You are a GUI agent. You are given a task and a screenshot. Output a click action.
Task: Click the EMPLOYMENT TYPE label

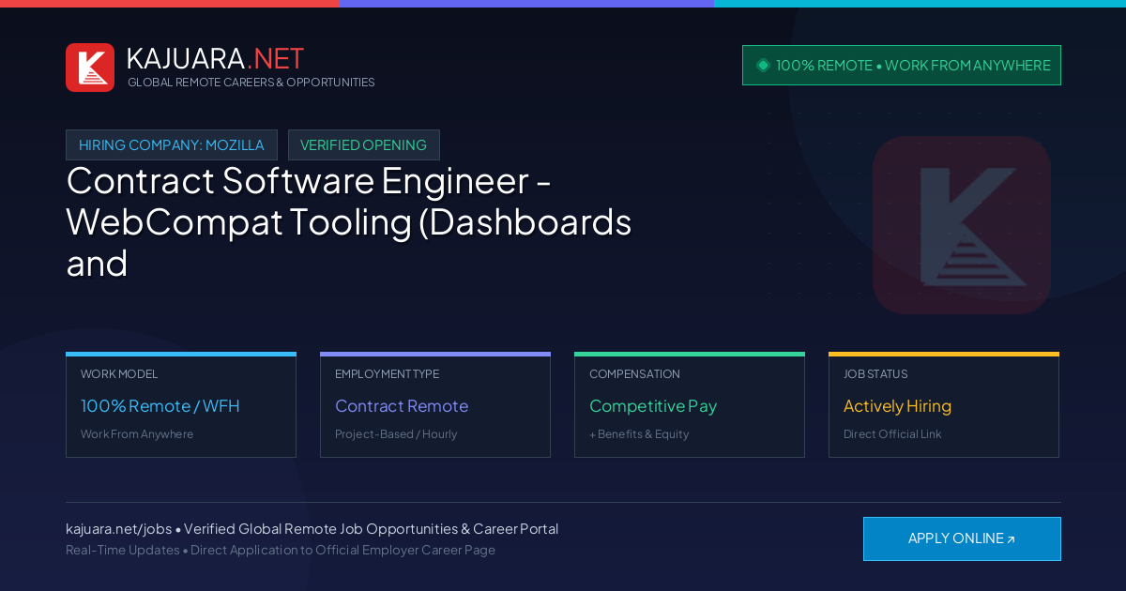click(387, 374)
